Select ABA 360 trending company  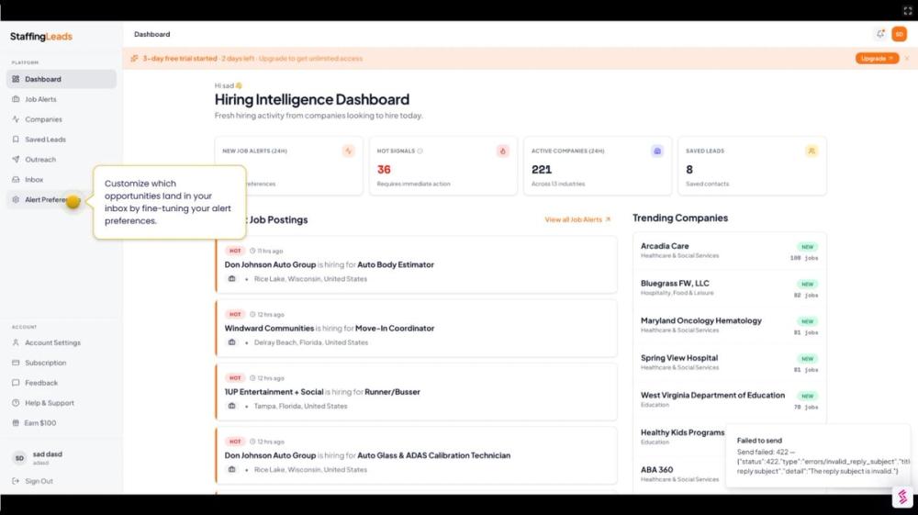[x=679, y=474]
